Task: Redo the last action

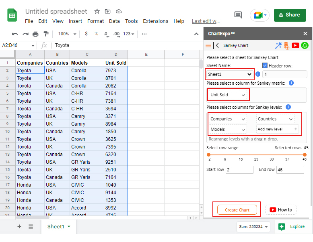Action: [25, 34]
